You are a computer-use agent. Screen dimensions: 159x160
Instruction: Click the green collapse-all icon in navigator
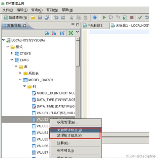click(x=71, y=33)
